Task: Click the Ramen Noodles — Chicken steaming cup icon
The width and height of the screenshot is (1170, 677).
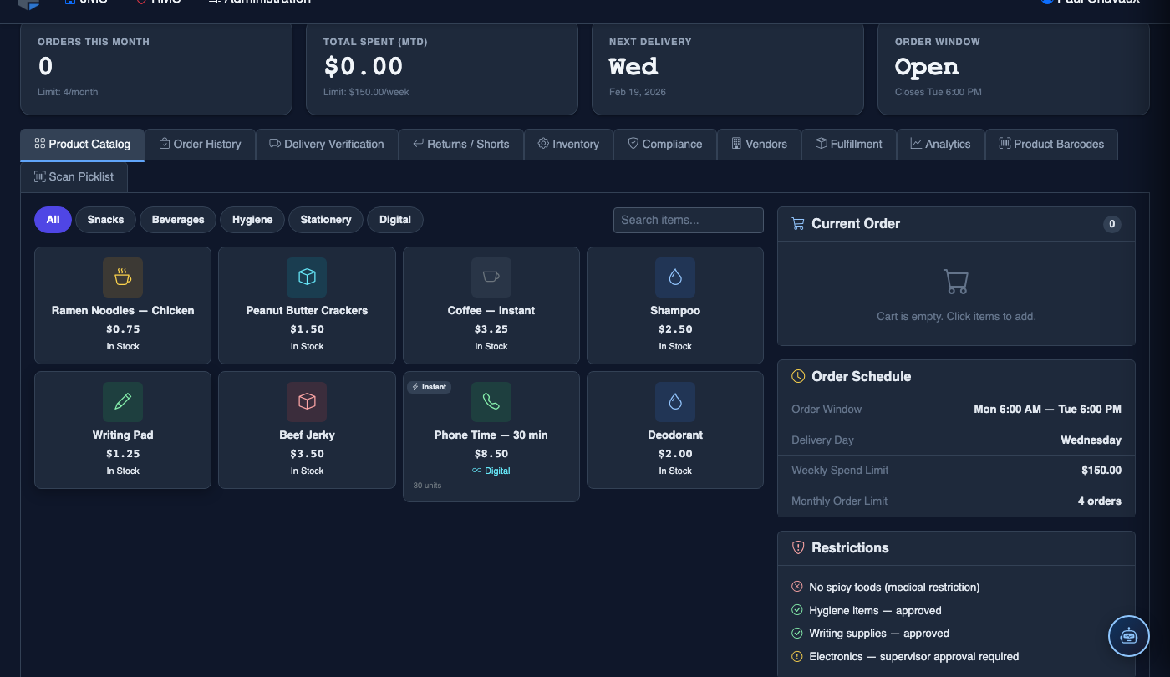Action: point(123,277)
